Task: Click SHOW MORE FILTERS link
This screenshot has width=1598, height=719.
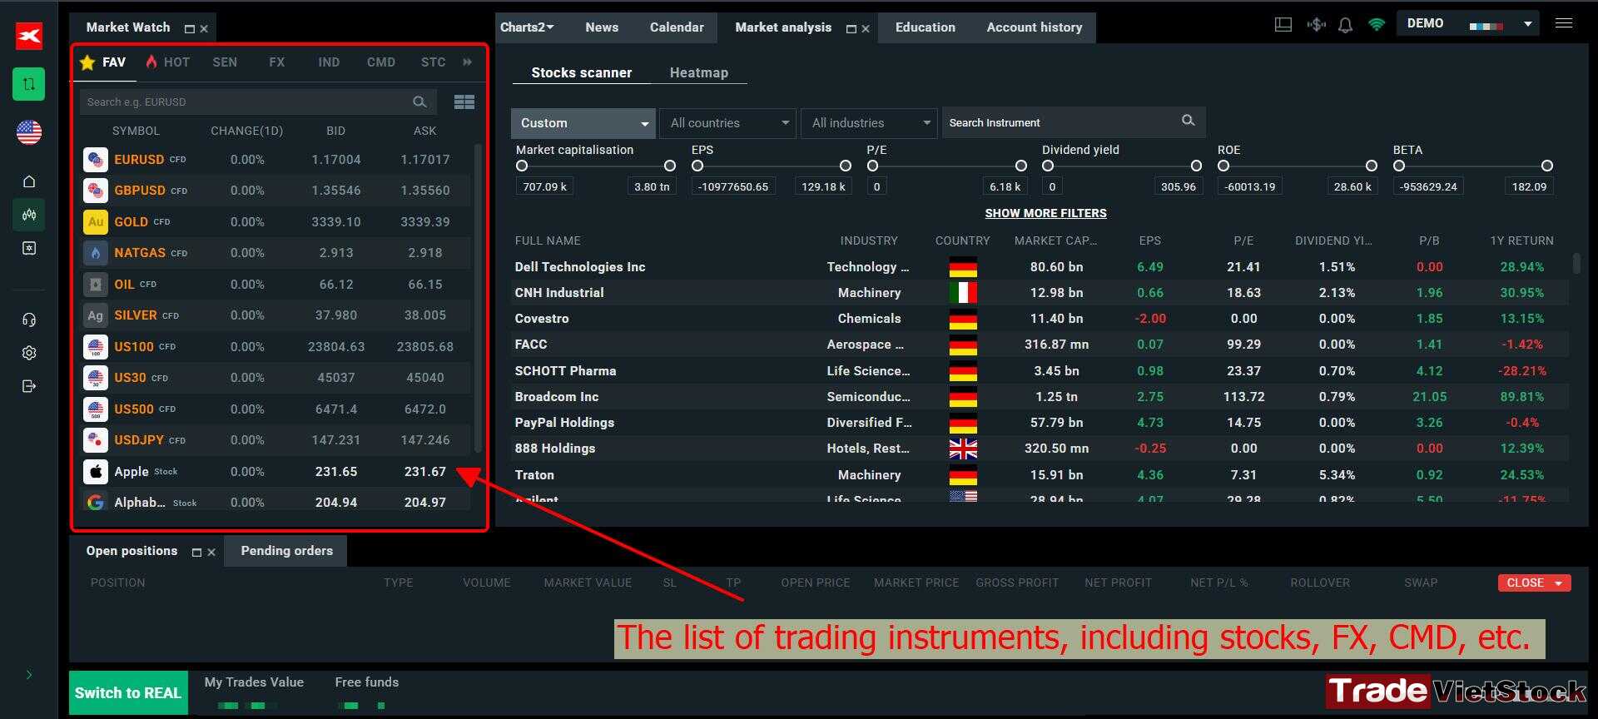Action: click(1045, 213)
